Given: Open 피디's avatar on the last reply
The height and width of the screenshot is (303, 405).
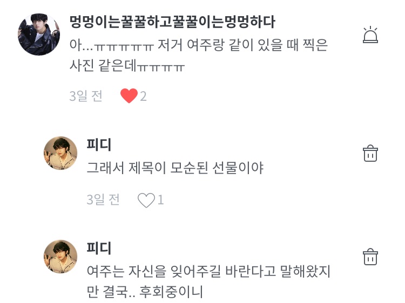Looking at the screenshot, I should 60,257.
